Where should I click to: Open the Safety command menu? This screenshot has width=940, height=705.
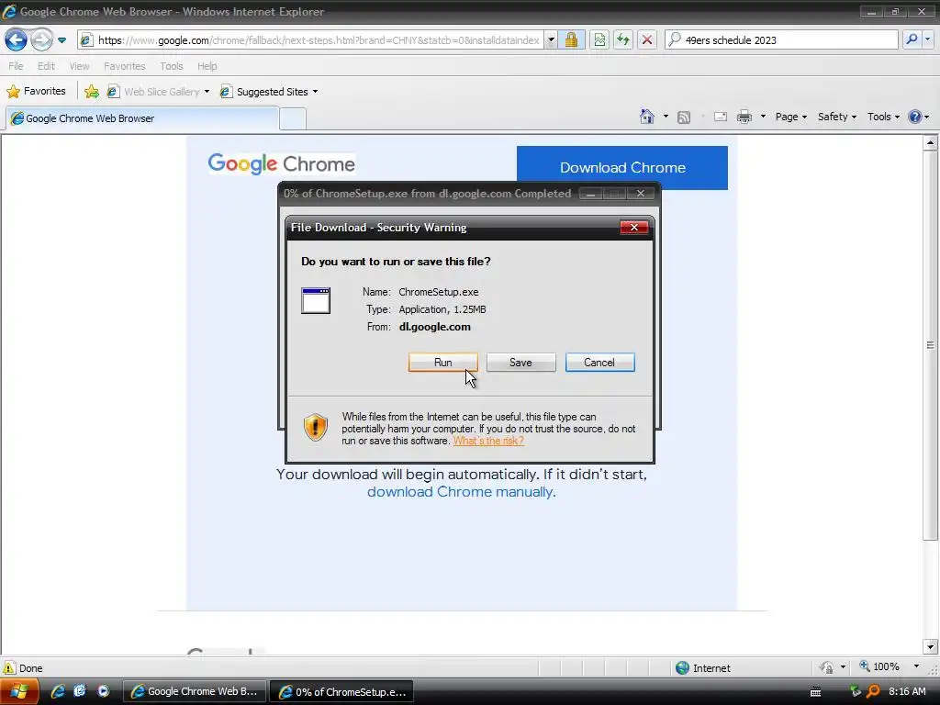coord(837,117)
